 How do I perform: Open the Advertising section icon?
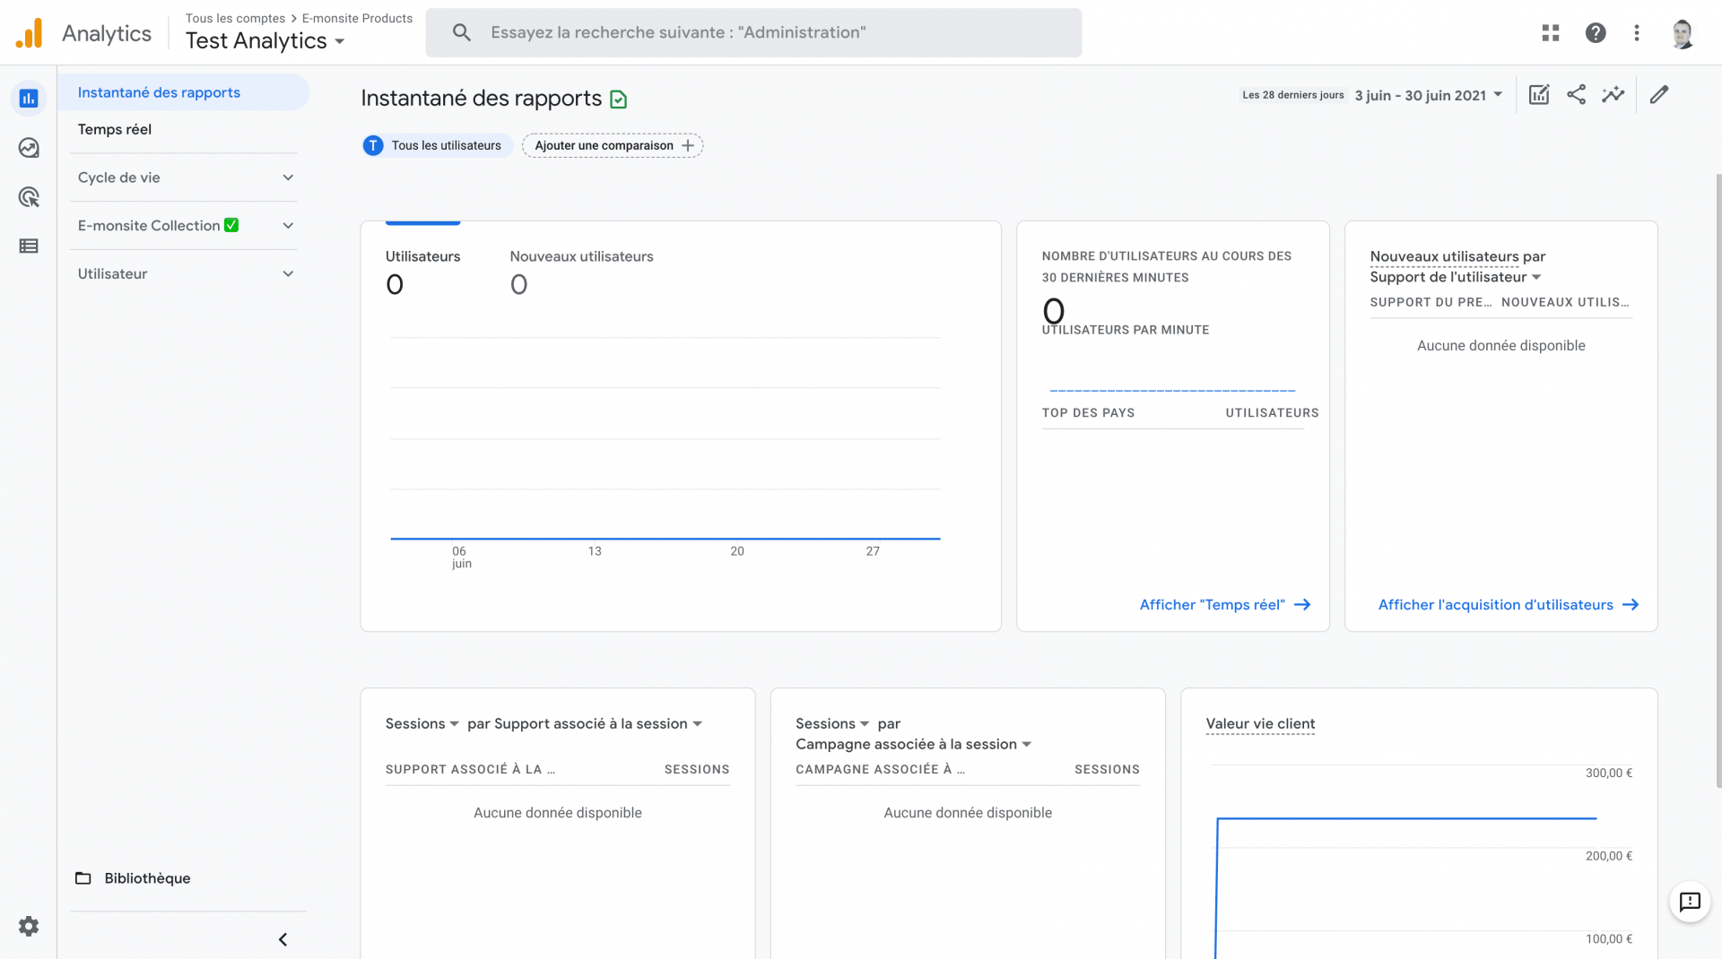tap(29, 197)
